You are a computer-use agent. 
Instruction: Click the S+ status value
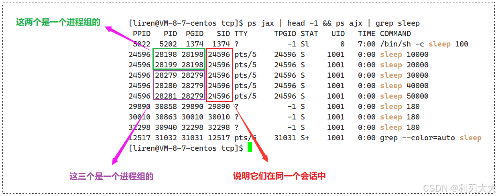click(305, 138)
